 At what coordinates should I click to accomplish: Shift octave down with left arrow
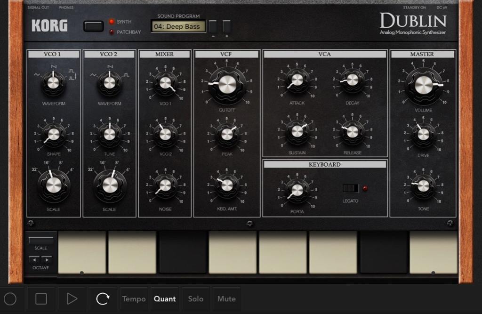(x=34, y=259)
